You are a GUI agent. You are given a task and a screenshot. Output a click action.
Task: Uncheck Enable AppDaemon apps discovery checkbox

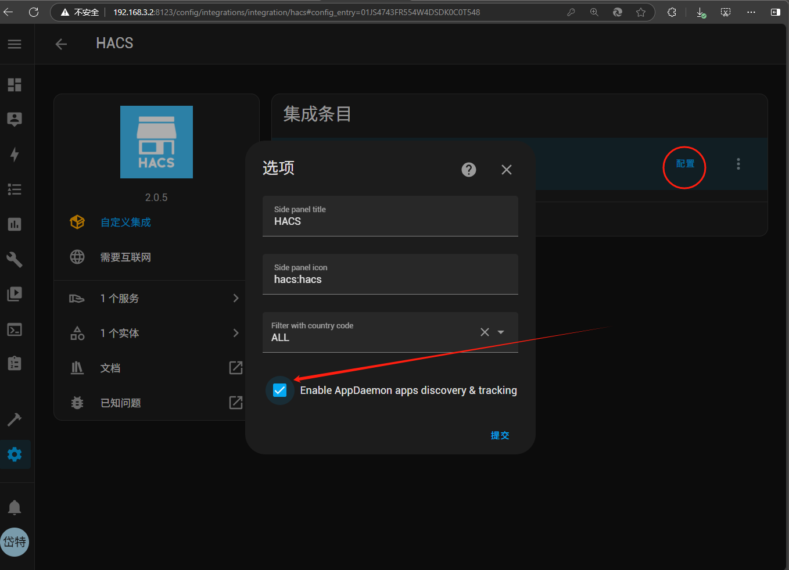point(280,390)
